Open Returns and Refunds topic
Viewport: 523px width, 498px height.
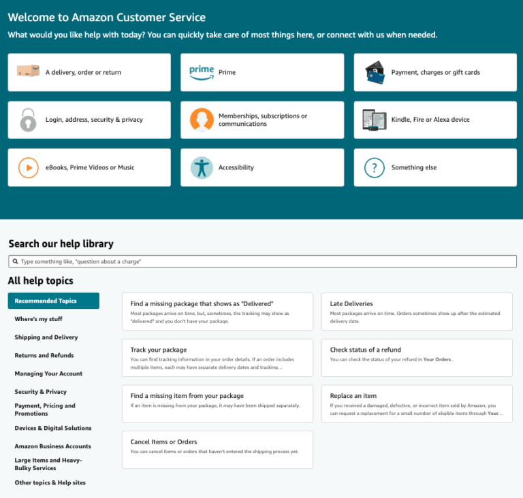(44, 355)
